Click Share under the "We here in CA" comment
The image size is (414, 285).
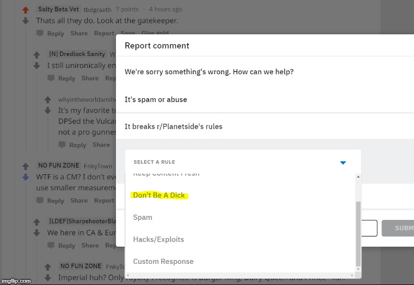tap(90, 246)
